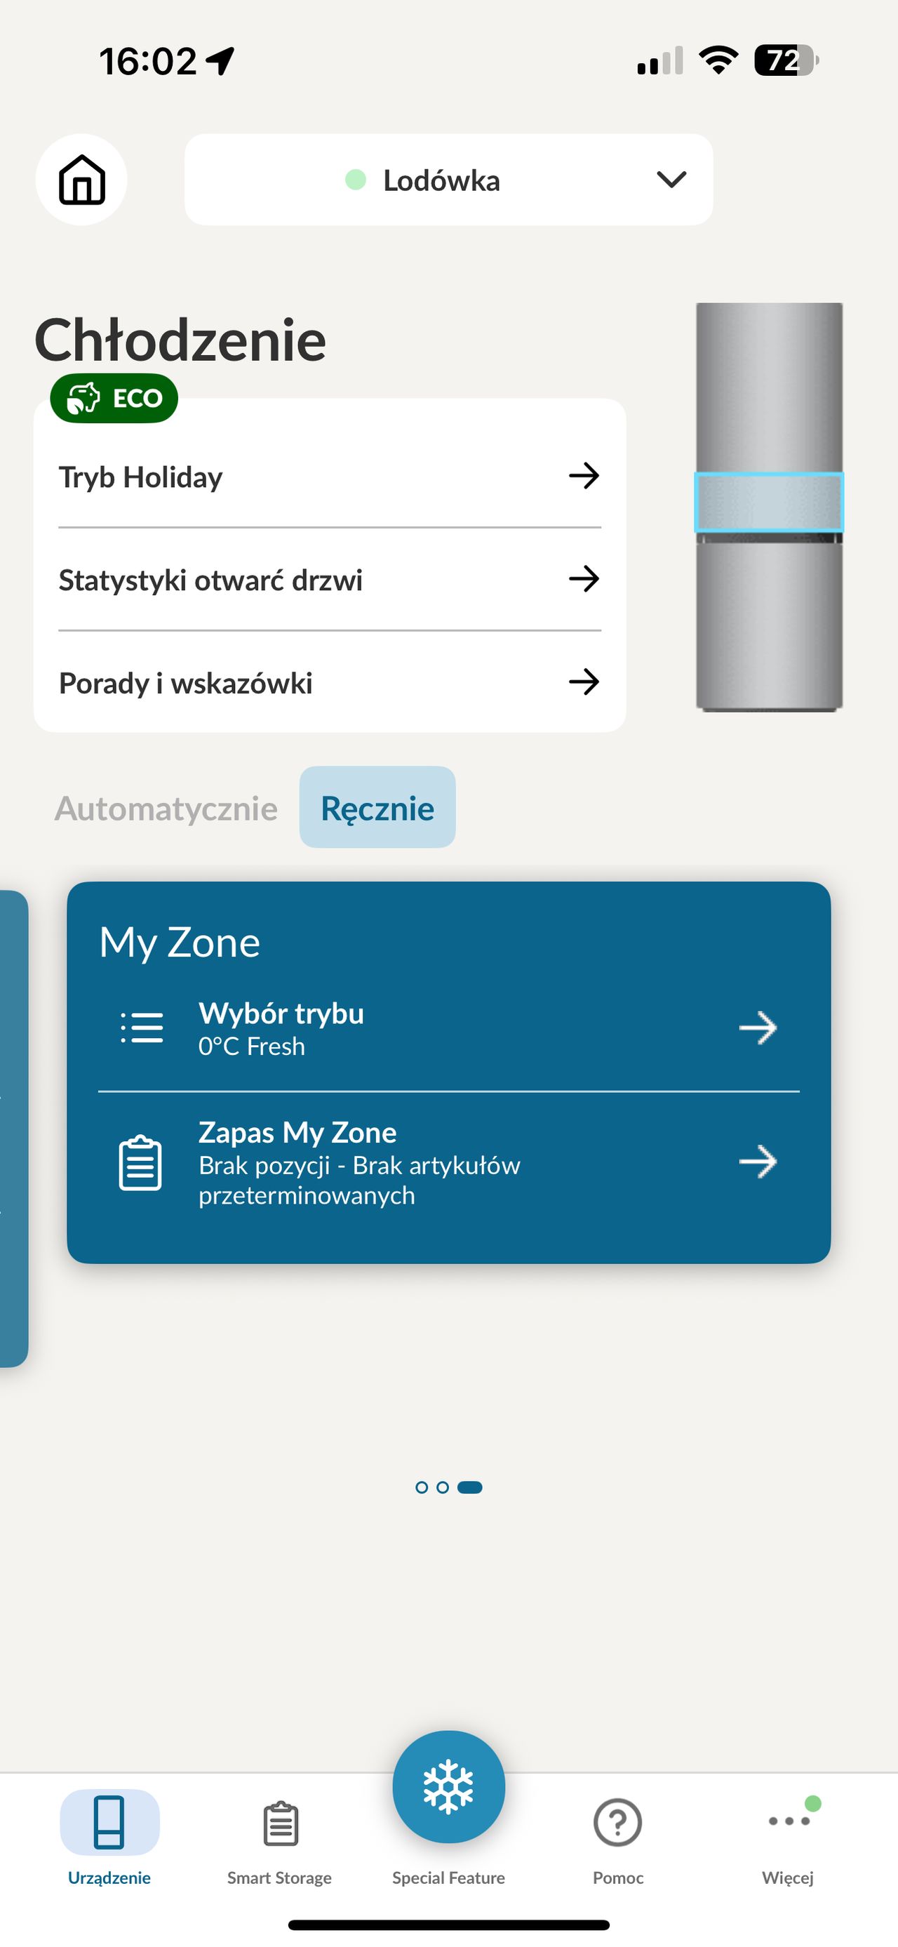Screen dimensions: 898x1947
Task: Select the Ręcznie mode option
Action: pyautogui.click(x=377, y=807)
